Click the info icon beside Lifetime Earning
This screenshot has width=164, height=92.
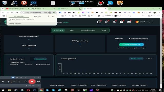[x=38, y=36]
